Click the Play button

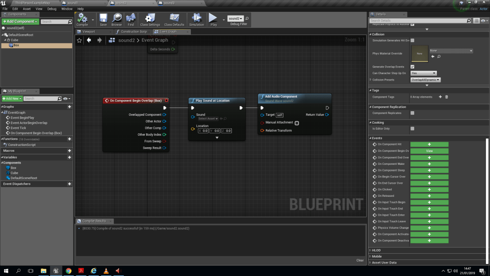[214, 19]
